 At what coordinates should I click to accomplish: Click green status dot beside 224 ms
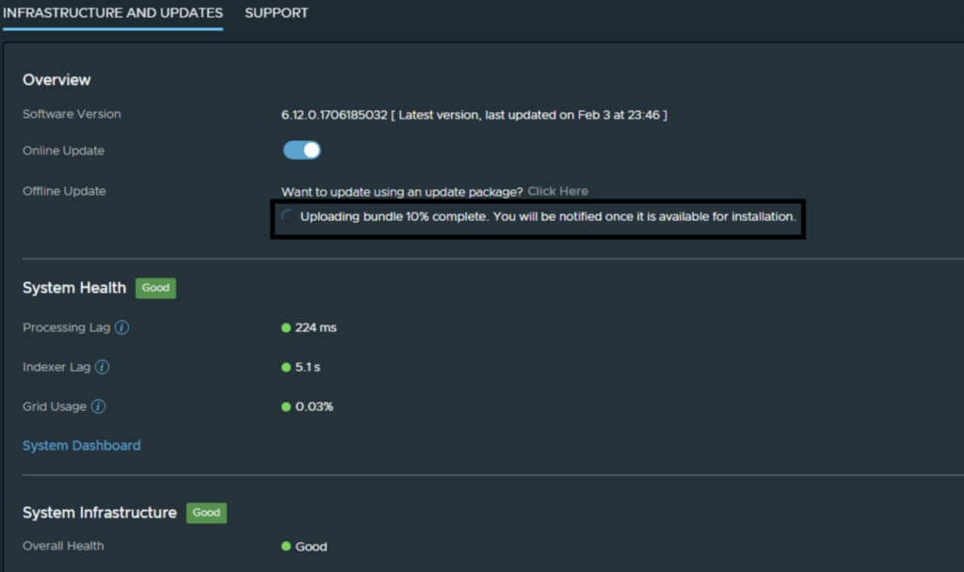(x=286, y=328)
